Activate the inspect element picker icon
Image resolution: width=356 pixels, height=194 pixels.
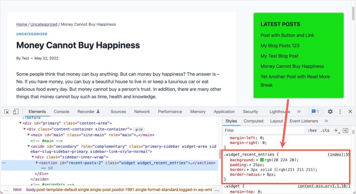[7, 112]
